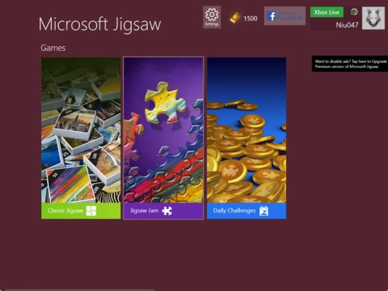Open the Jigsaw Jam game artwork
388x291 pixels.
[163, 130]
